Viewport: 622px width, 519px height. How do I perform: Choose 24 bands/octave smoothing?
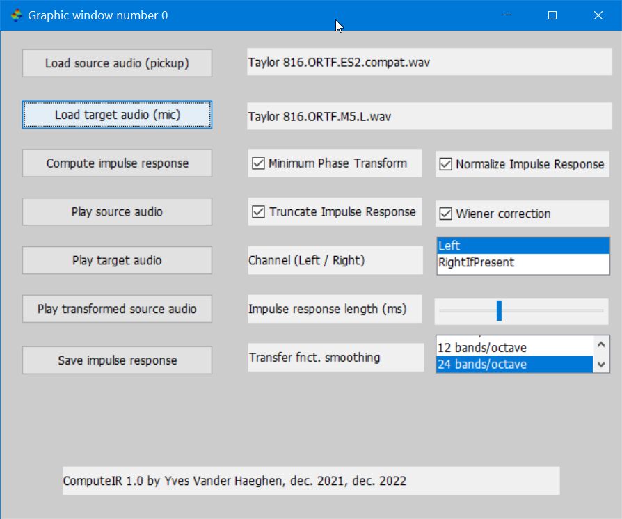(514, 365)
